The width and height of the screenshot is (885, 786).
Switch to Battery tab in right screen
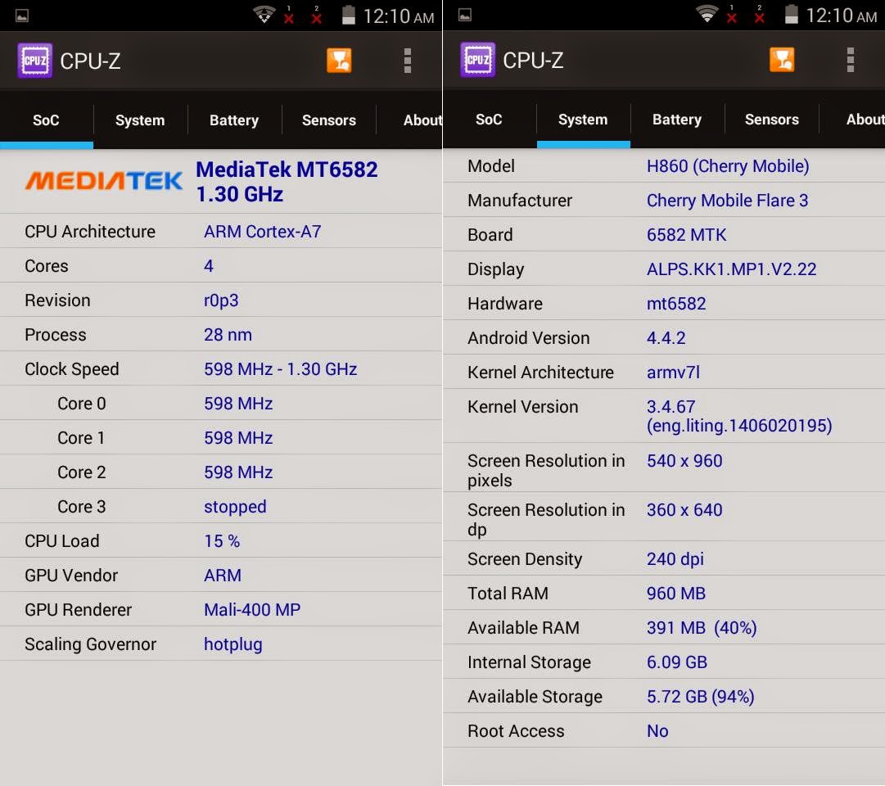tap(677, 120)
